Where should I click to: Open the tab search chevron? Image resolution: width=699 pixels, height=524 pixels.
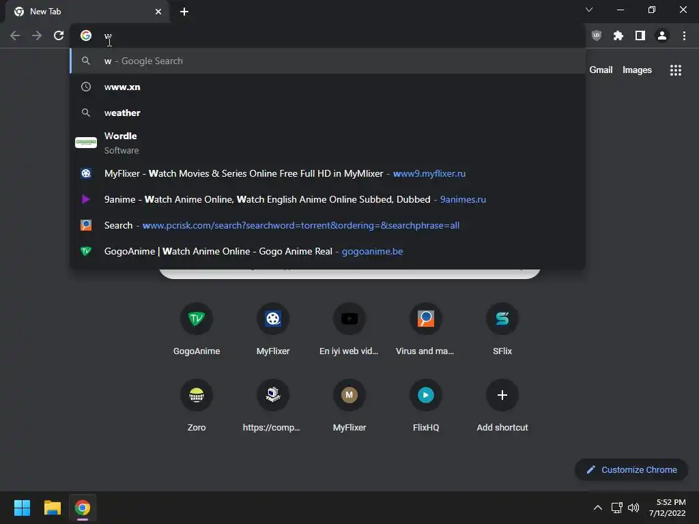click(589, 10)
